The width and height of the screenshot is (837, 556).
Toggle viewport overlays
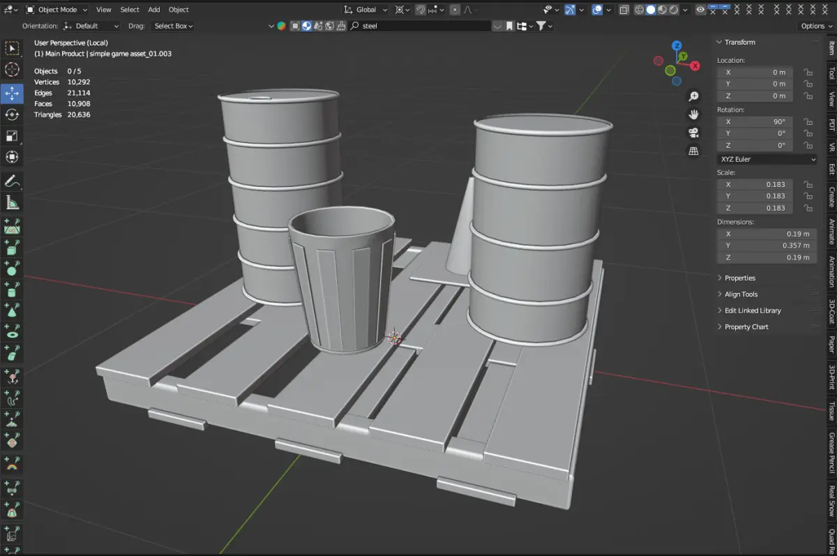(x=597, y=10)
